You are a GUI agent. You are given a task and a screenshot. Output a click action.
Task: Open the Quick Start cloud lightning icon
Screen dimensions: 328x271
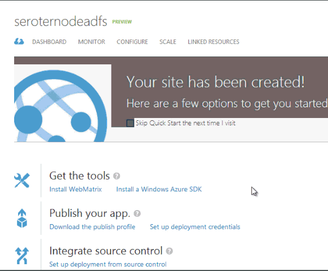[x=19, y=42]
